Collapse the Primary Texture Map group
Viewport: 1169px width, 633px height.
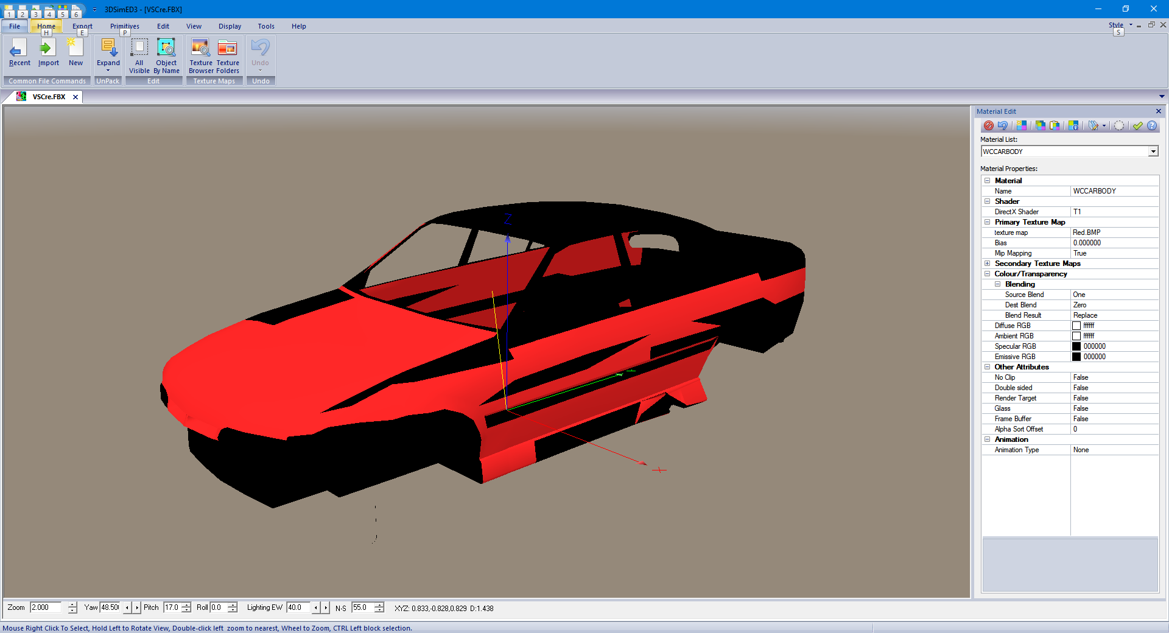987,222
